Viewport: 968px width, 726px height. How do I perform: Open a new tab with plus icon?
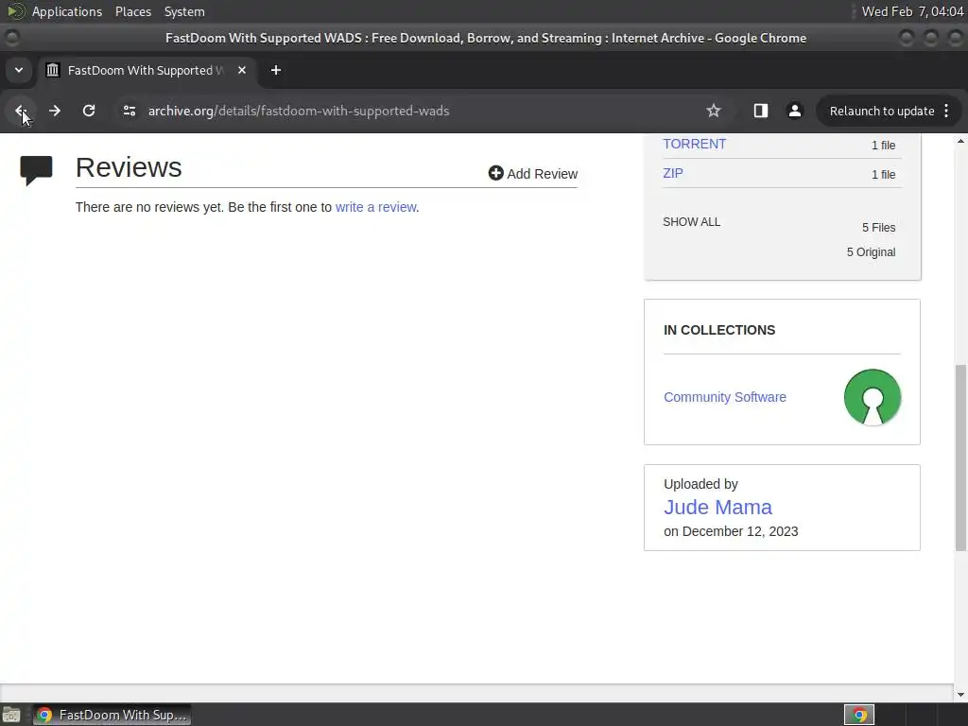click(276, 70)
